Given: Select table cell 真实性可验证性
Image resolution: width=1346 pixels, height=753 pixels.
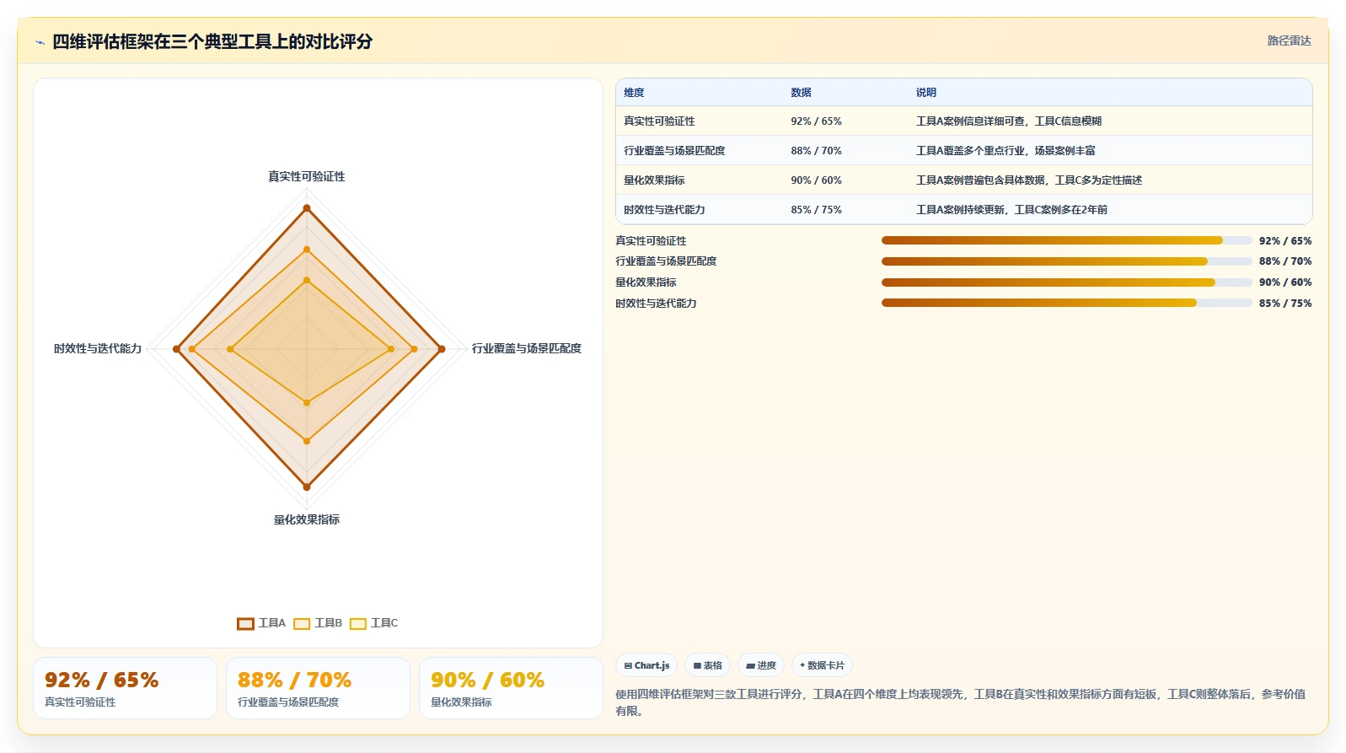Looking at the screenshot, I should click(659, 121).
